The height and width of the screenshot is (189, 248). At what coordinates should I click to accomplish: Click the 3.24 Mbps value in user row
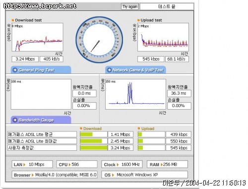121,148
